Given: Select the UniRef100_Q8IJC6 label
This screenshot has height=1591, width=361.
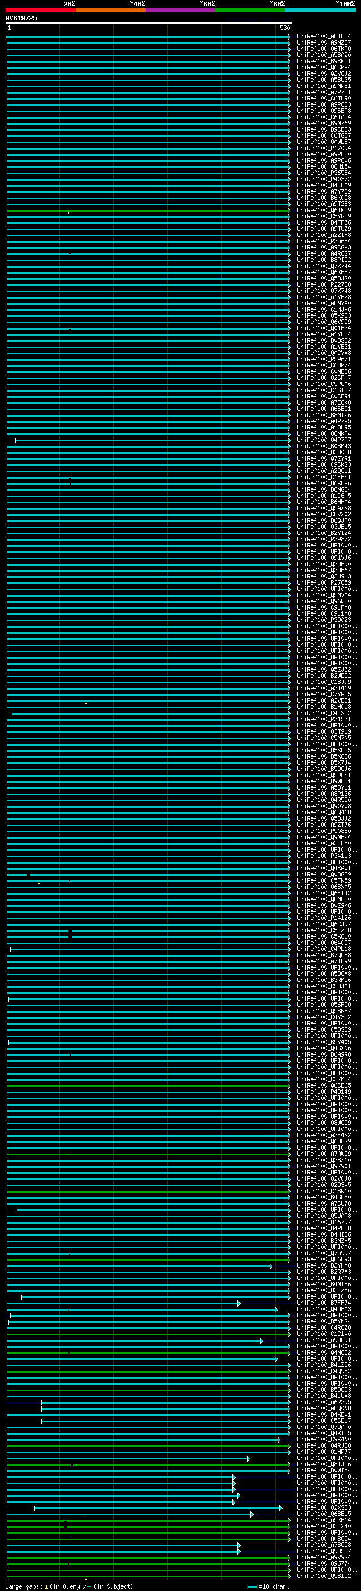Looking at the screenshot, I should pos(324,1464).
